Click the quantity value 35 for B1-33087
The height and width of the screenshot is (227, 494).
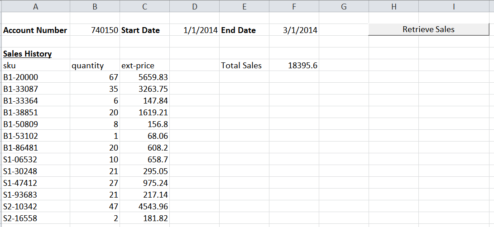click(113, 89)
